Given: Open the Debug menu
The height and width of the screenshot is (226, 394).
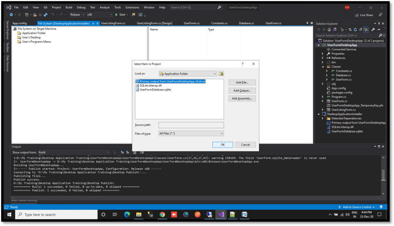Looking at the screenshot, I should (x=81, y=7).
